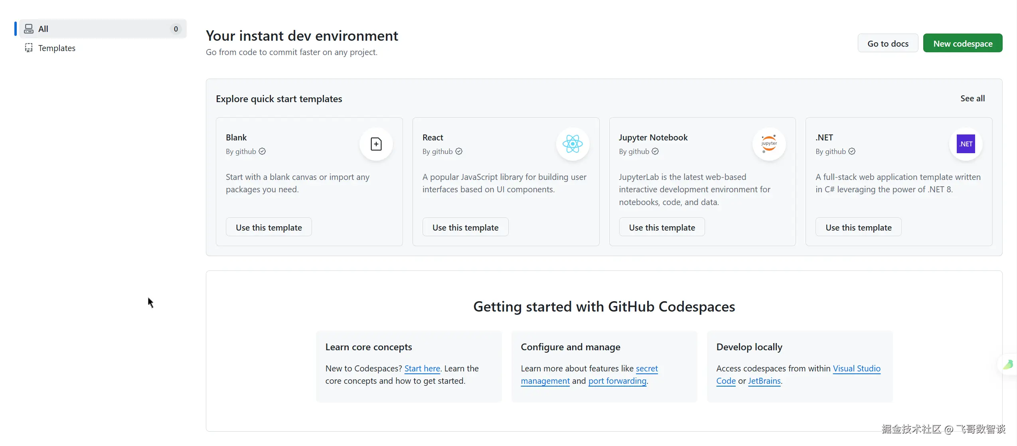Use the React template

[465, 227]
